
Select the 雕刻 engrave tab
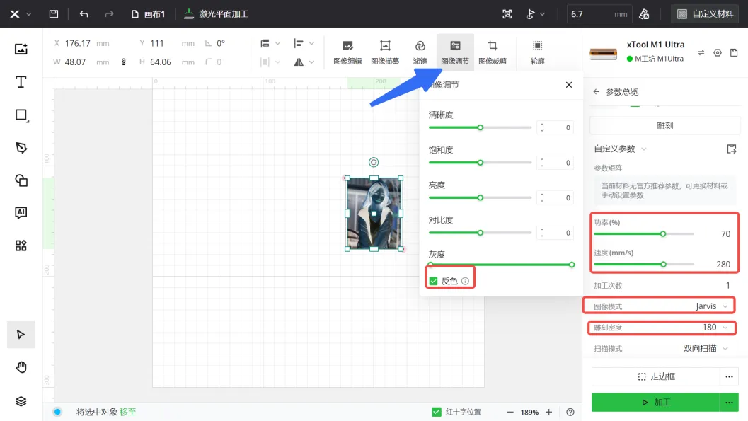click(x=665, y=126)
